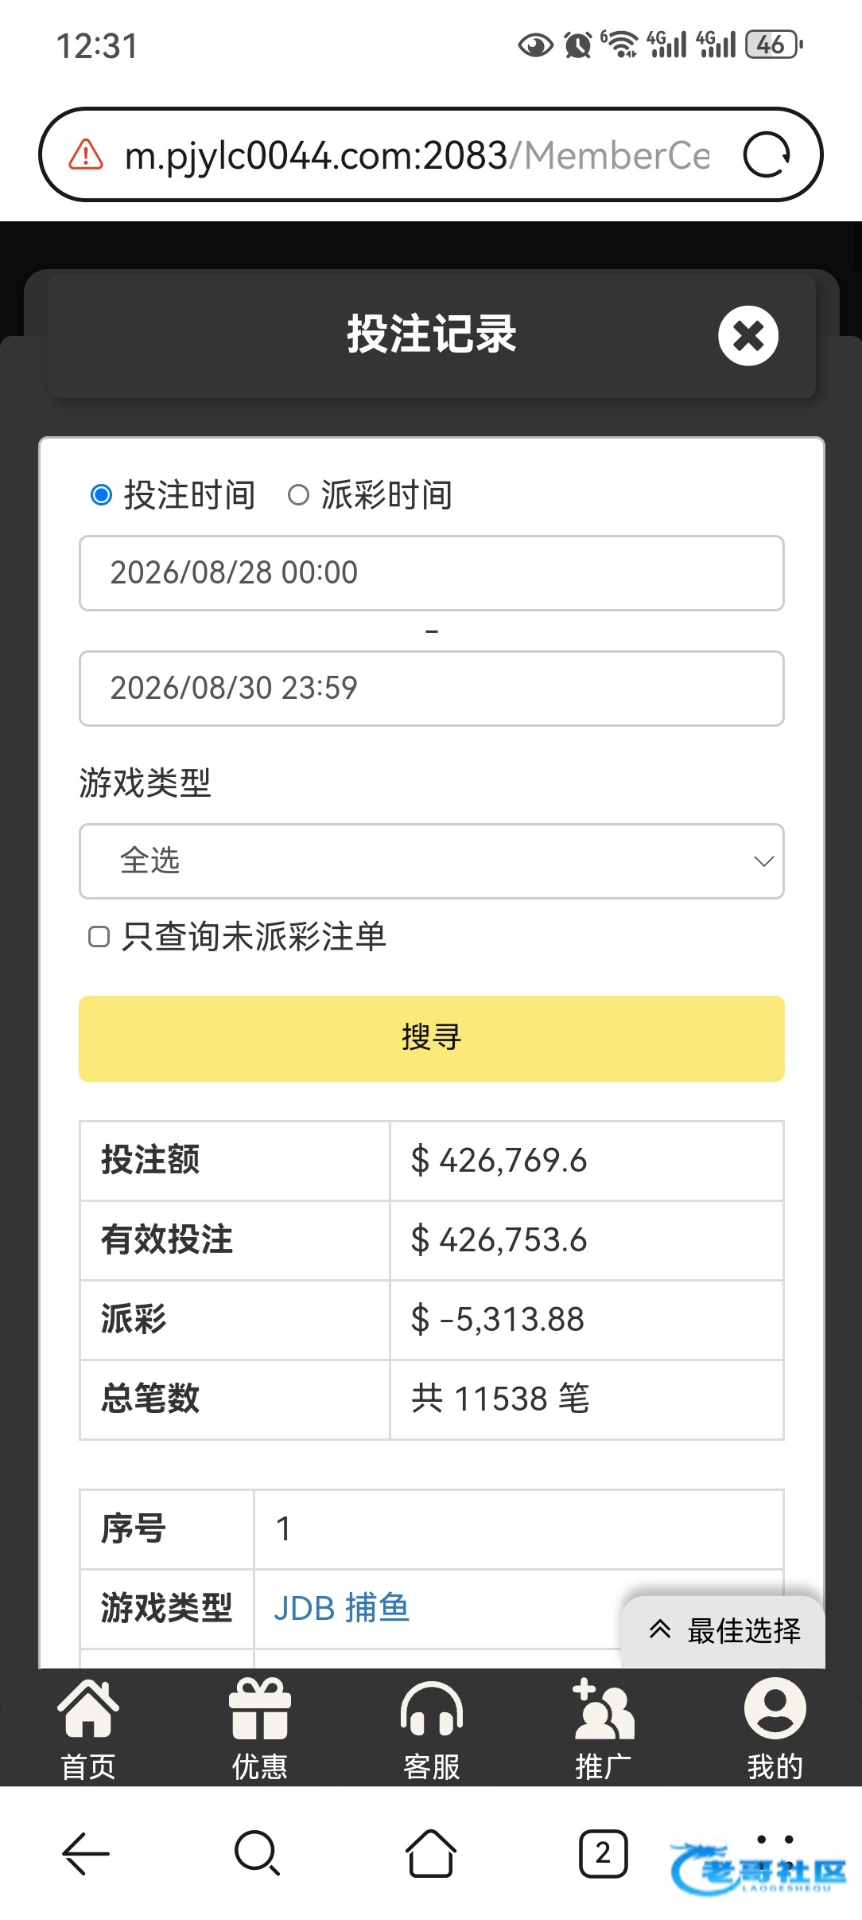Edit the end date 2026/08/30 23:59 field
Viewport: 862px width, 1920px height.
[432, 689]
